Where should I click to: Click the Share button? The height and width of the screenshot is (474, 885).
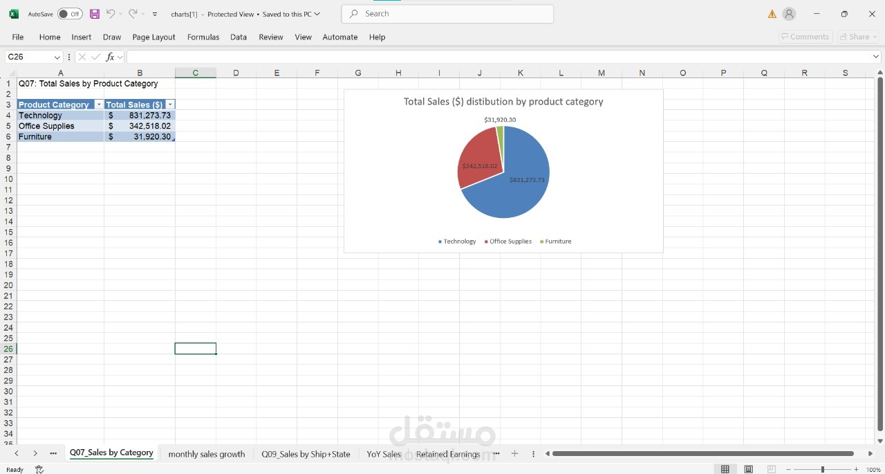(x=857, y=37)
